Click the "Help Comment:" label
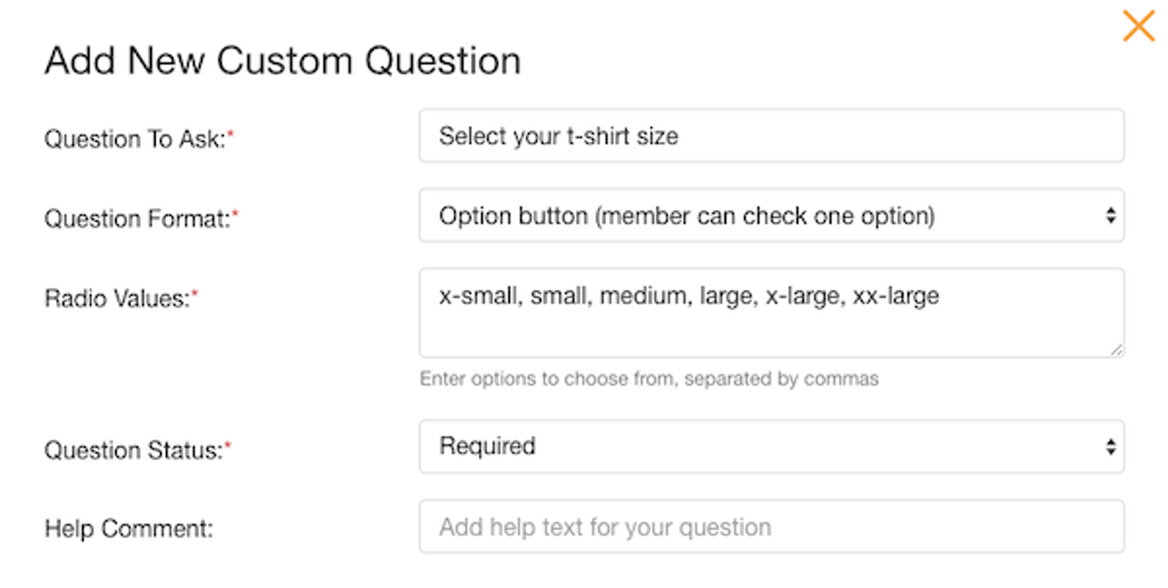 pyautogui.click(x=129, y=529)
